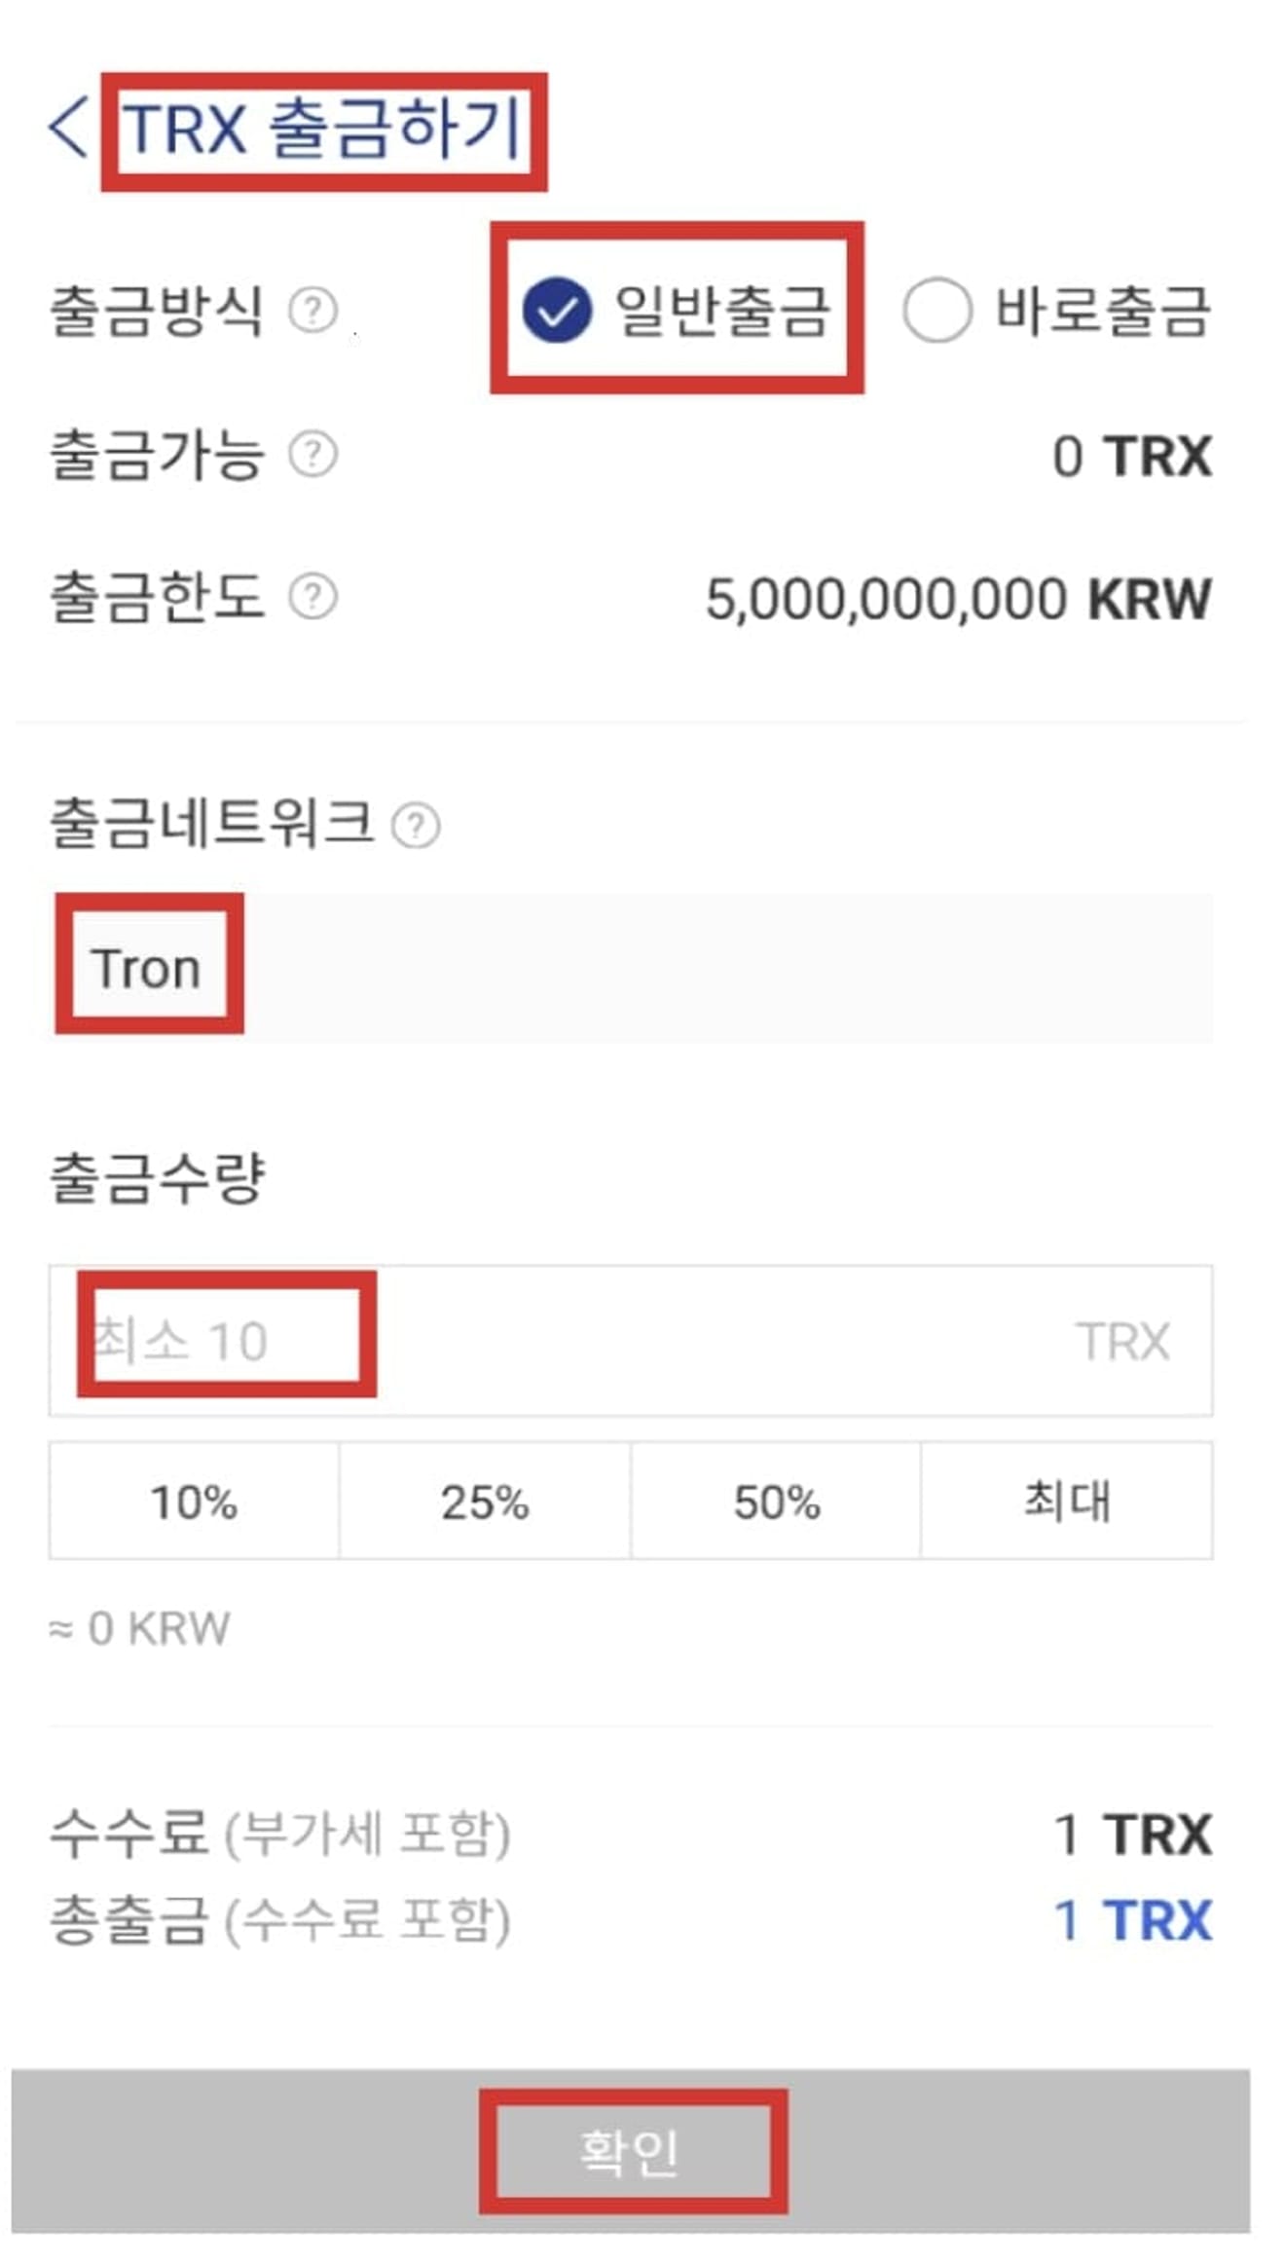The width and height of the screenshot is (1285, 2262).
Task: Tap the TRX 출금하기 page title
Action: click(x=324, y=129)
